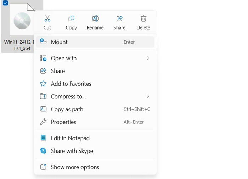This screenshot has width=248, height=179.
Task: Click the Notepad icon
Action: point(43,138)
